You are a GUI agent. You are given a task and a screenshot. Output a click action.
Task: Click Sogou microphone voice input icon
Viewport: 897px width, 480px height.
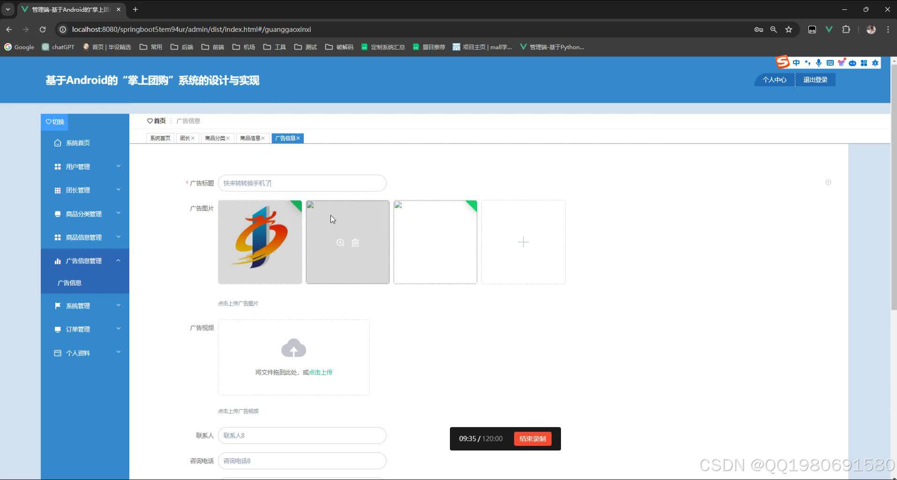click(818, 63)
